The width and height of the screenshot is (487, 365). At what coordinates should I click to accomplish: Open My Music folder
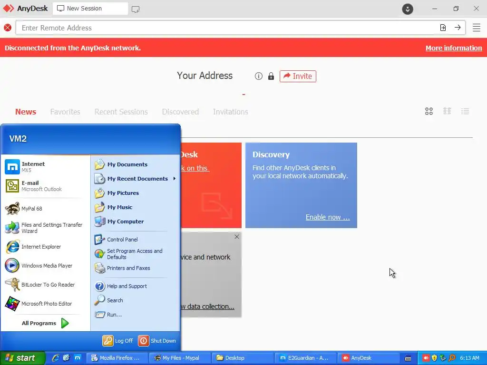pyautogui.click(x=135, y=207)
